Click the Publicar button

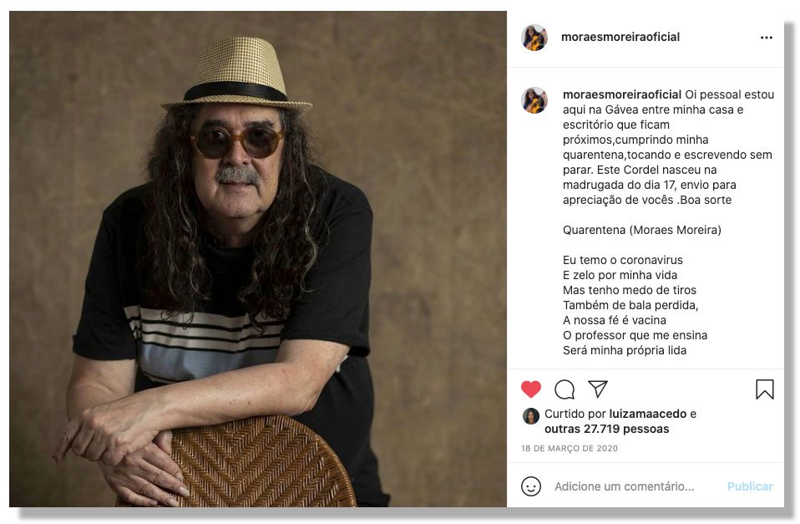click(x=750, y=486)
